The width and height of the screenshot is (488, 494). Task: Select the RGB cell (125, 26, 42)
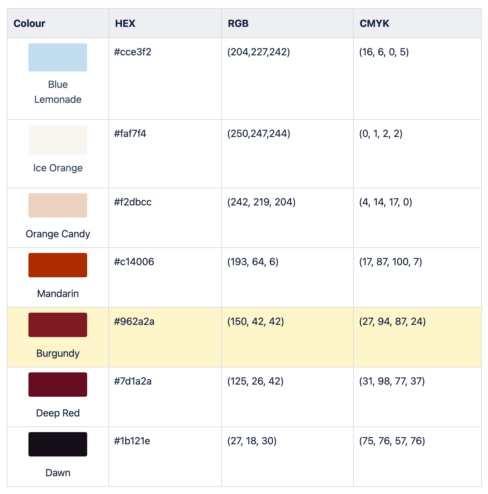[255, 381]
